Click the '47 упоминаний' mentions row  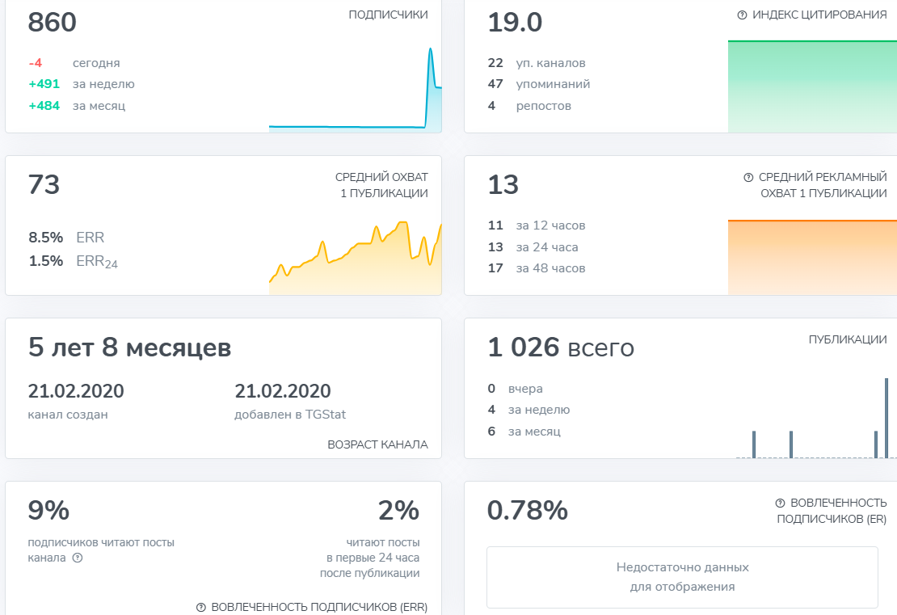point(539,84)
